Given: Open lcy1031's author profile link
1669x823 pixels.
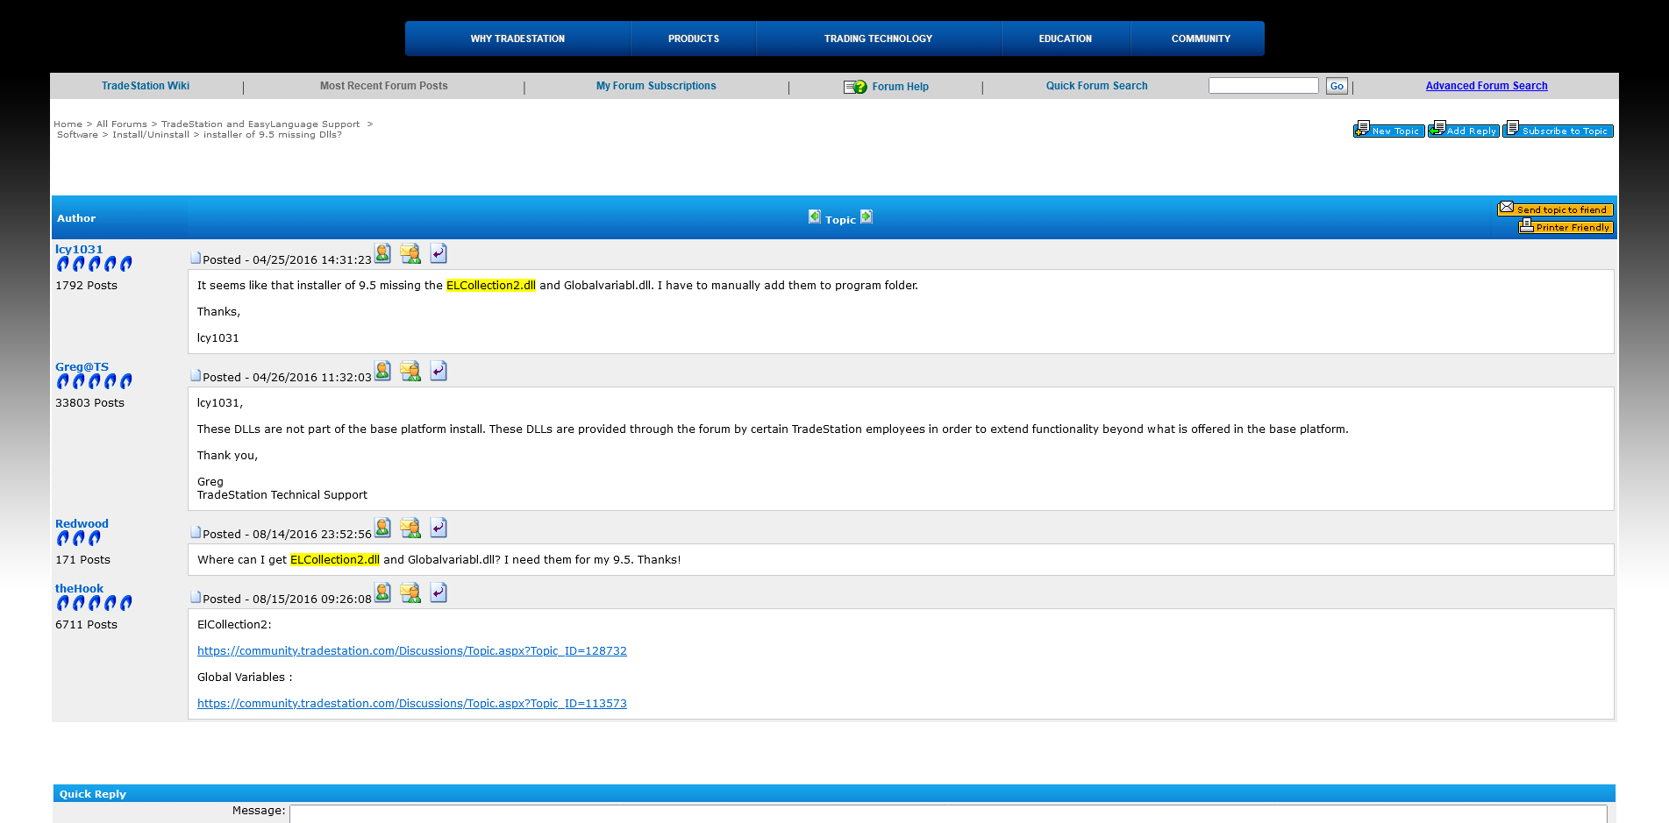Looking at the screenshot, I should point(79,250).
